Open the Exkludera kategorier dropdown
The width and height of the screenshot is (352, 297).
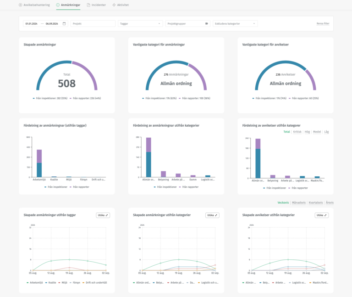tap(235, 23)
